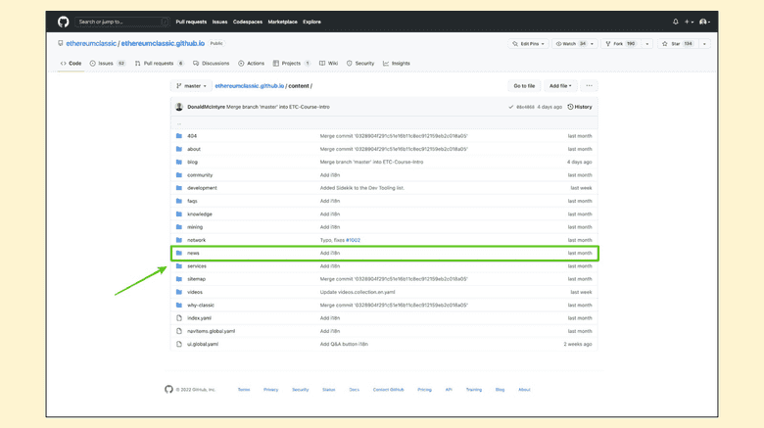Screen dimensions: 764x428
Task: Focus the Search or jump to field
Action: click(120, 22)
